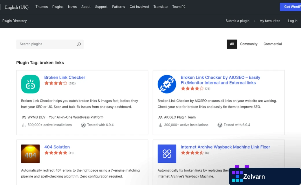Click the English (UK) site title
Image resolution: width=301 pixels, height=185 pixels.
pyautogui.click(x=17, y=7)
